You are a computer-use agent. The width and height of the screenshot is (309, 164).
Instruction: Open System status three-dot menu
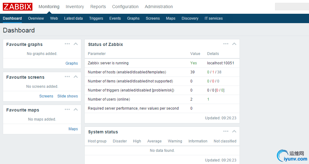pyautogui.click(x=226, y=132)
